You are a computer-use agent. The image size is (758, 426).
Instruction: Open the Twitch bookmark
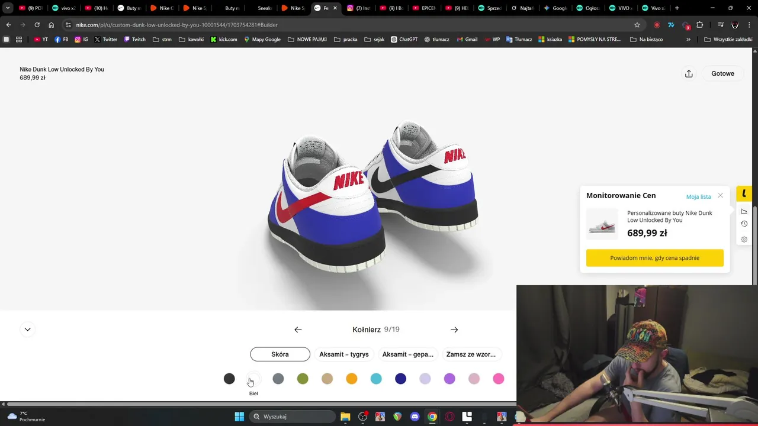[x=134, y=39]
